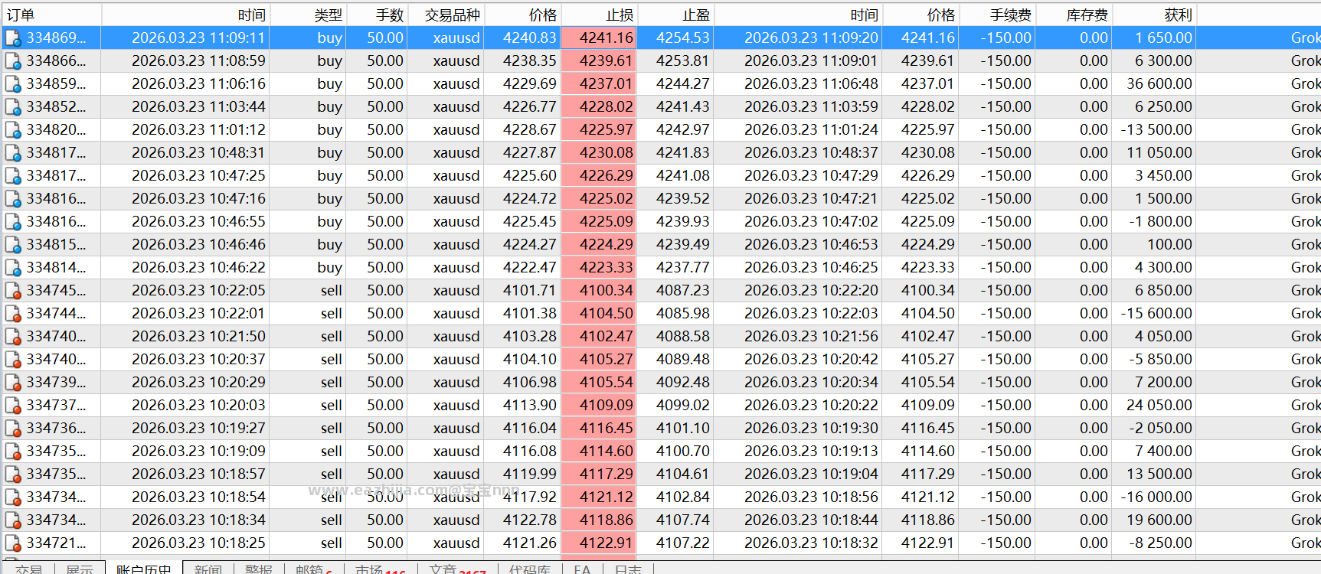Click close time 2026.03.23 11:06:48
This screenshot has width=1321, height=574.
point(811,83)
